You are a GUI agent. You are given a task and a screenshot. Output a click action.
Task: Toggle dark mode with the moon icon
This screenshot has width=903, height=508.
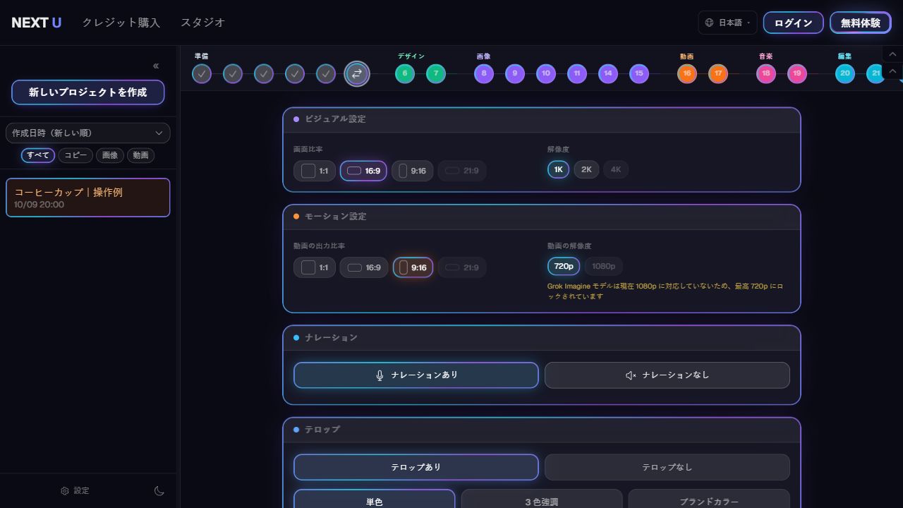click(x=159, y=491)
